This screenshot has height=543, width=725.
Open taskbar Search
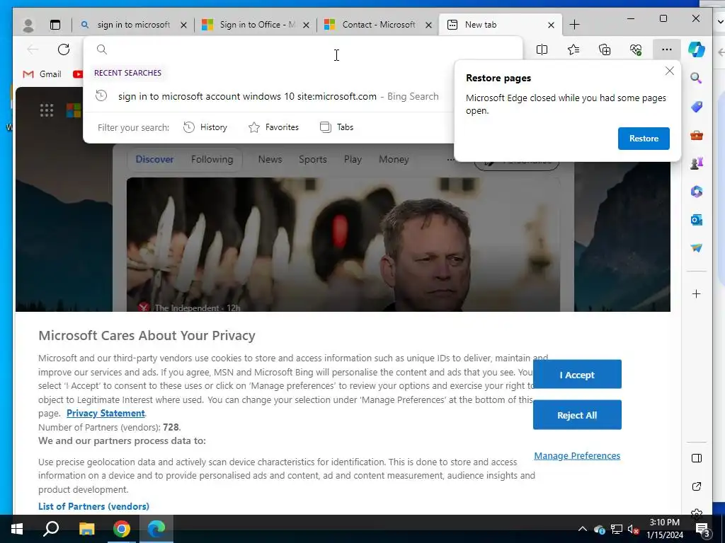click(51, 529)
